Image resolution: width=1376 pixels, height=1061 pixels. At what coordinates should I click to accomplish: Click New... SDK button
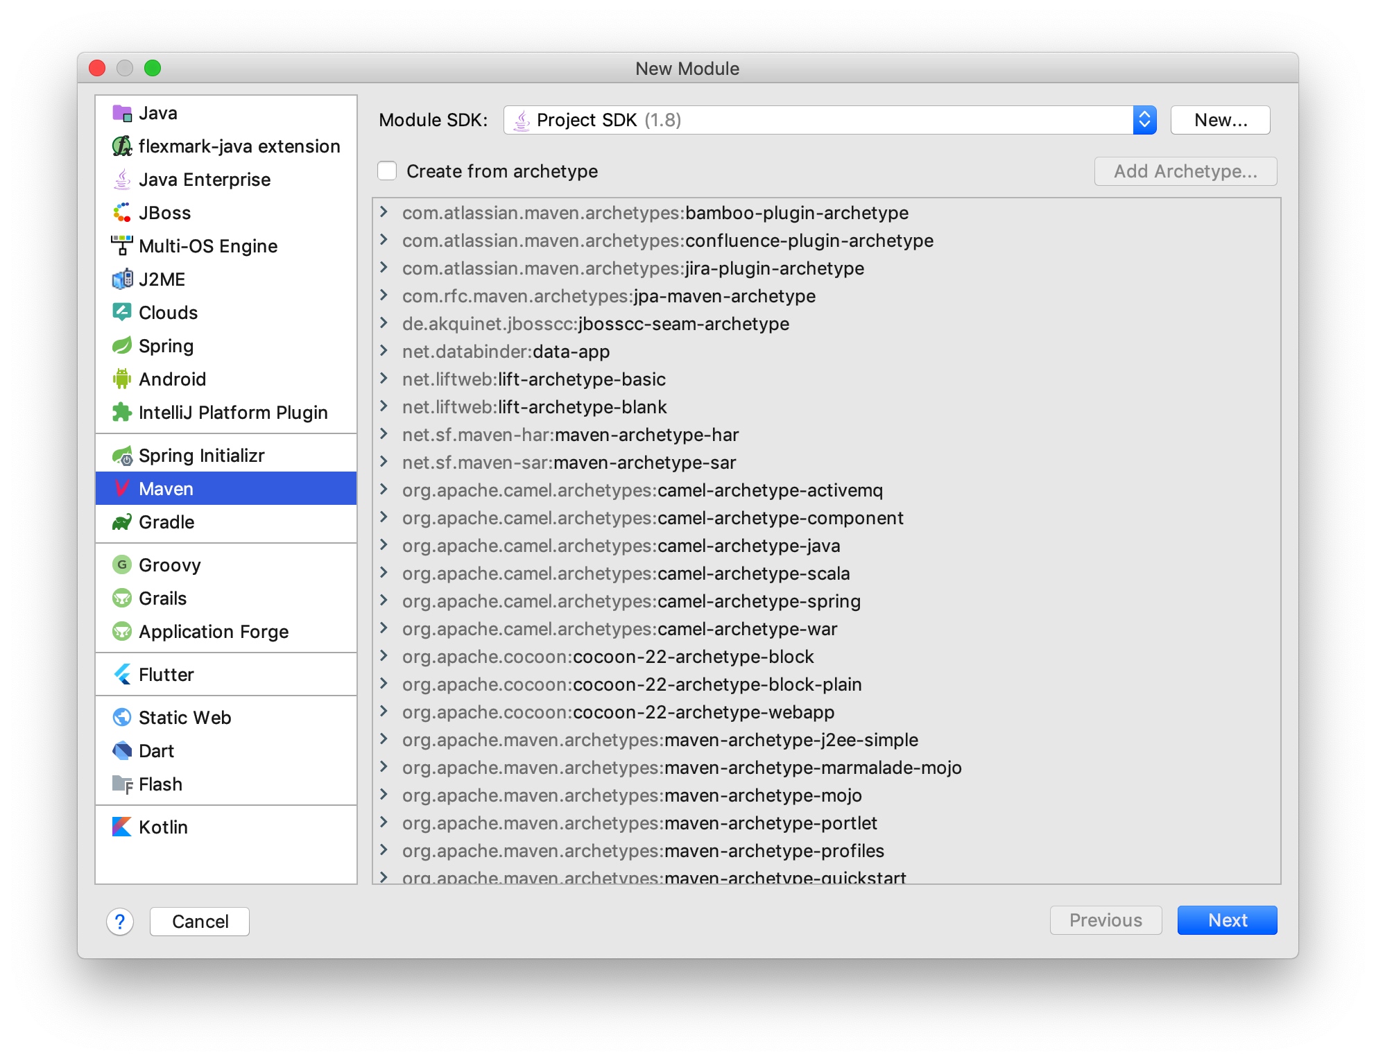pos(1220,120)
